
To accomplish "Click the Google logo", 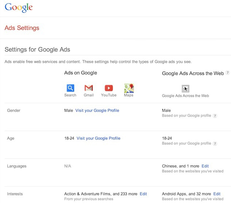I will click(19, 8).
